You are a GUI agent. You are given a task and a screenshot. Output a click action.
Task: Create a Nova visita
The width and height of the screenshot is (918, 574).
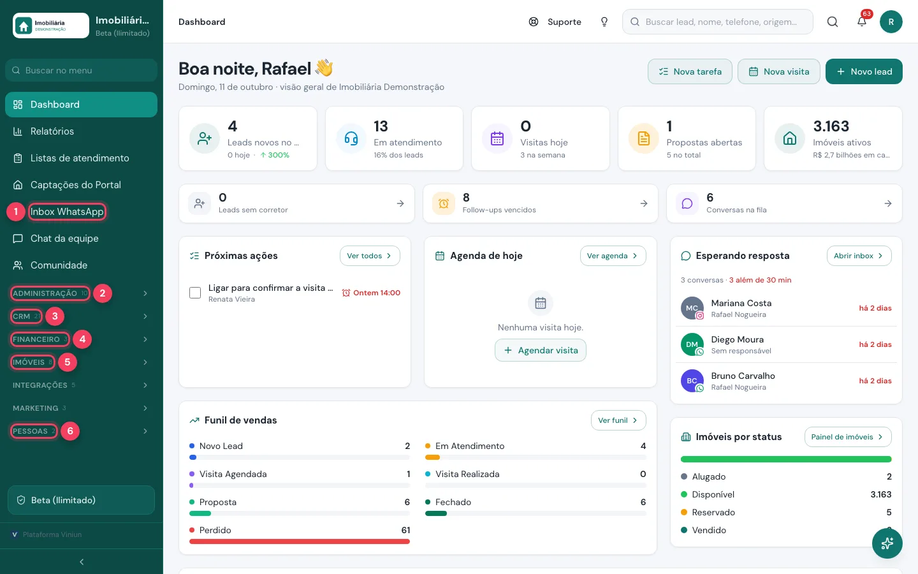778,71
